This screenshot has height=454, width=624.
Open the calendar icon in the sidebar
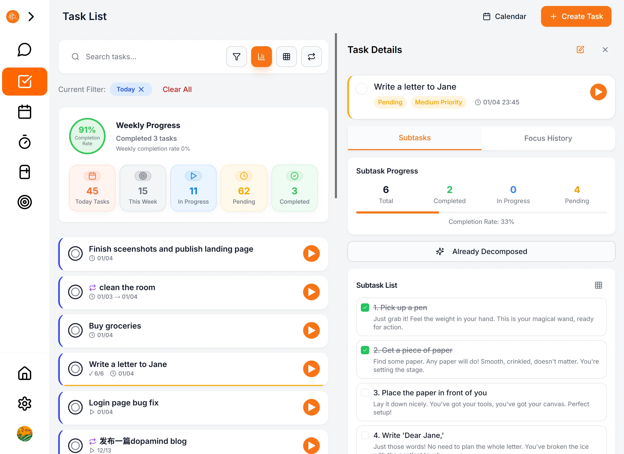click(24, 112)
